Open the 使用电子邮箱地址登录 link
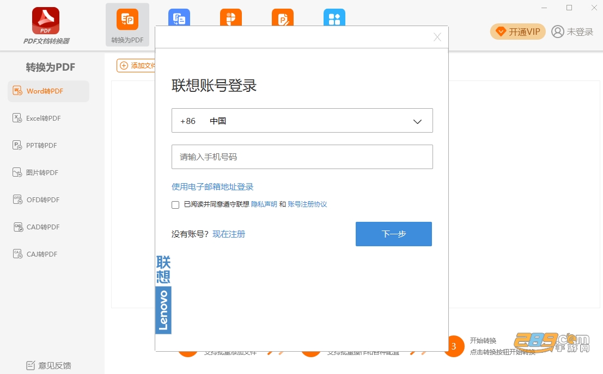This screenshot has height=374, width=603. 212,187
